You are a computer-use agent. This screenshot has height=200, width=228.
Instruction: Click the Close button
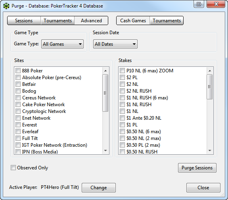[203, 188]
